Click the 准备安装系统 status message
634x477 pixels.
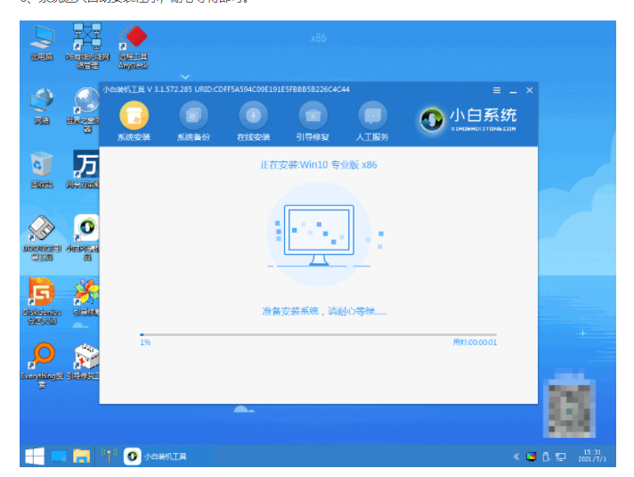pos(324,311)
